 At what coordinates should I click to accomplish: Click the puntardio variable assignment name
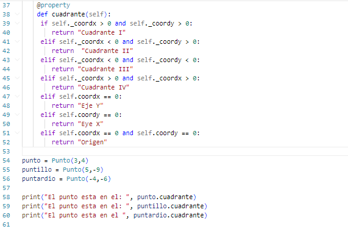(x=38, y=178)
